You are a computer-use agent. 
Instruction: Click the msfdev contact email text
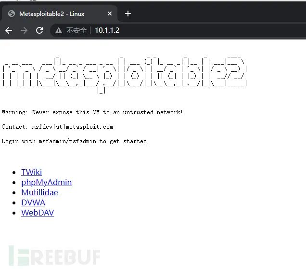click(72, 127)
